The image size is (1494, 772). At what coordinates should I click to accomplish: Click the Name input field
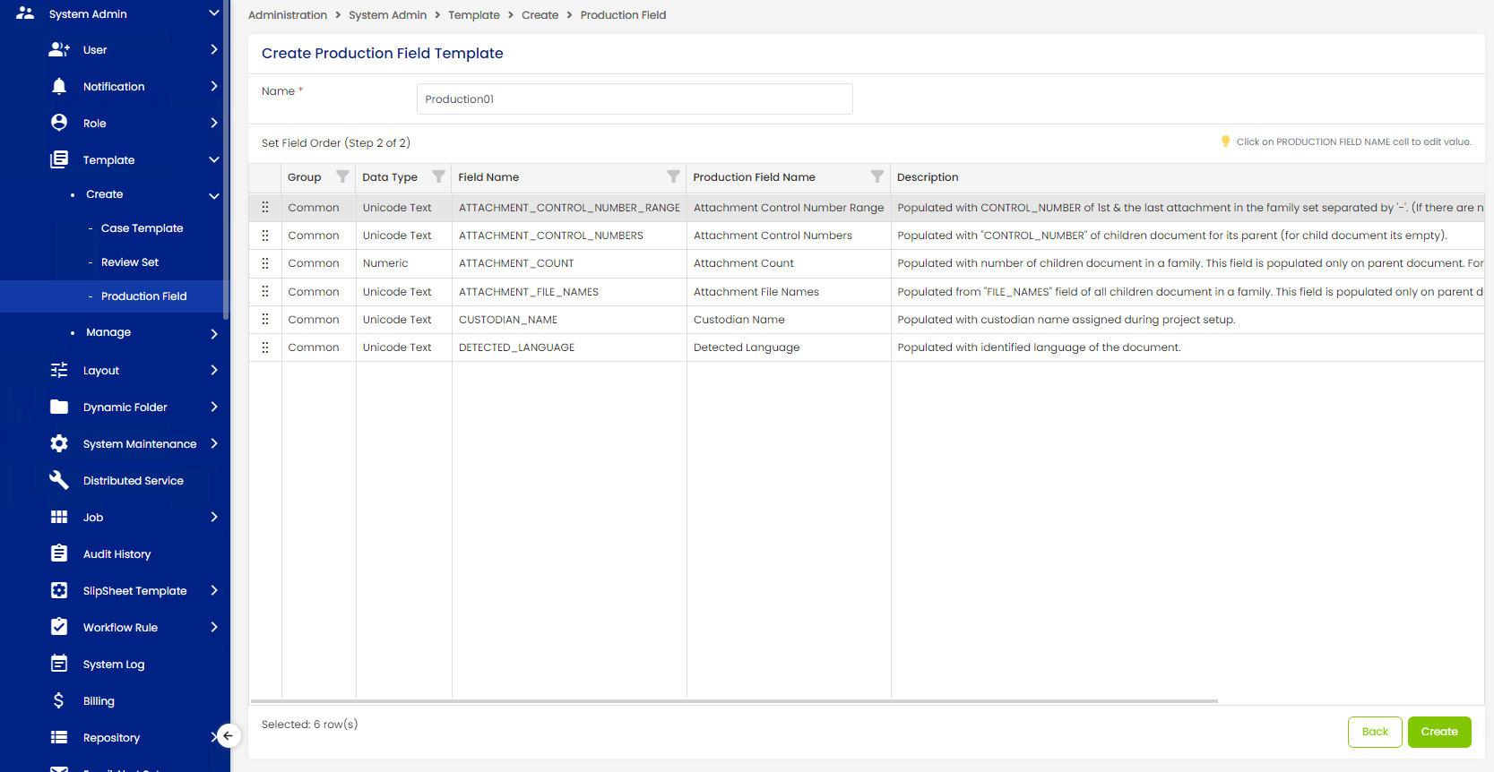click(635, 99)
